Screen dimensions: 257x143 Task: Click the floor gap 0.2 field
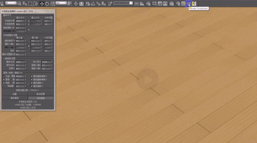point(20,28)
